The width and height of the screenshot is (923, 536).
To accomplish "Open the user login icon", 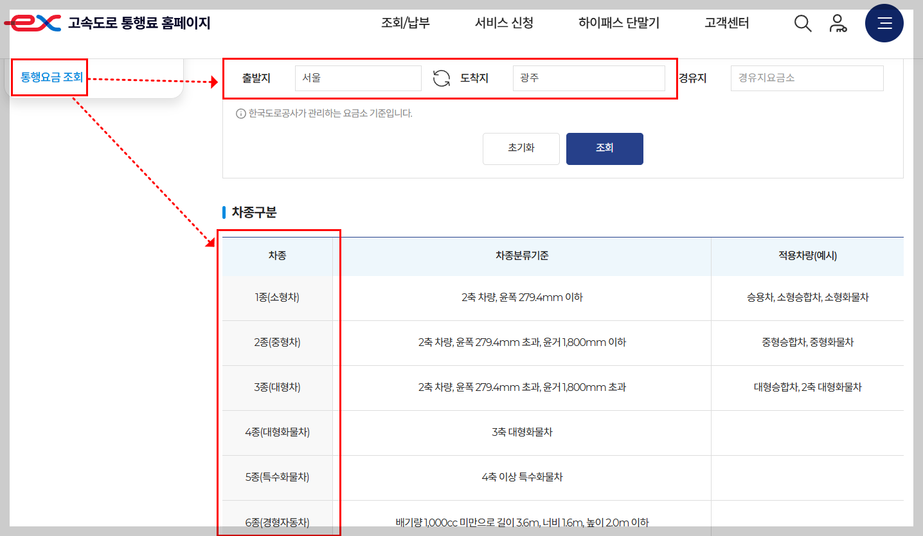I will pos(838,24).
